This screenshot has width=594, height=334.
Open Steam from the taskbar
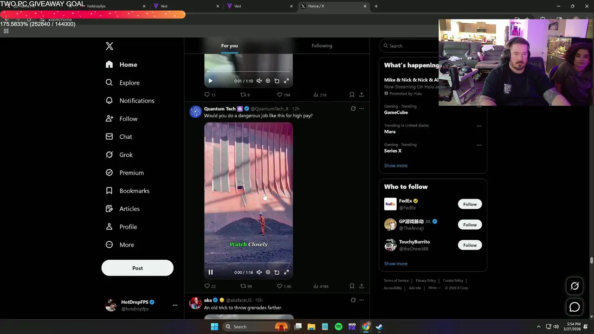(379, 327)
